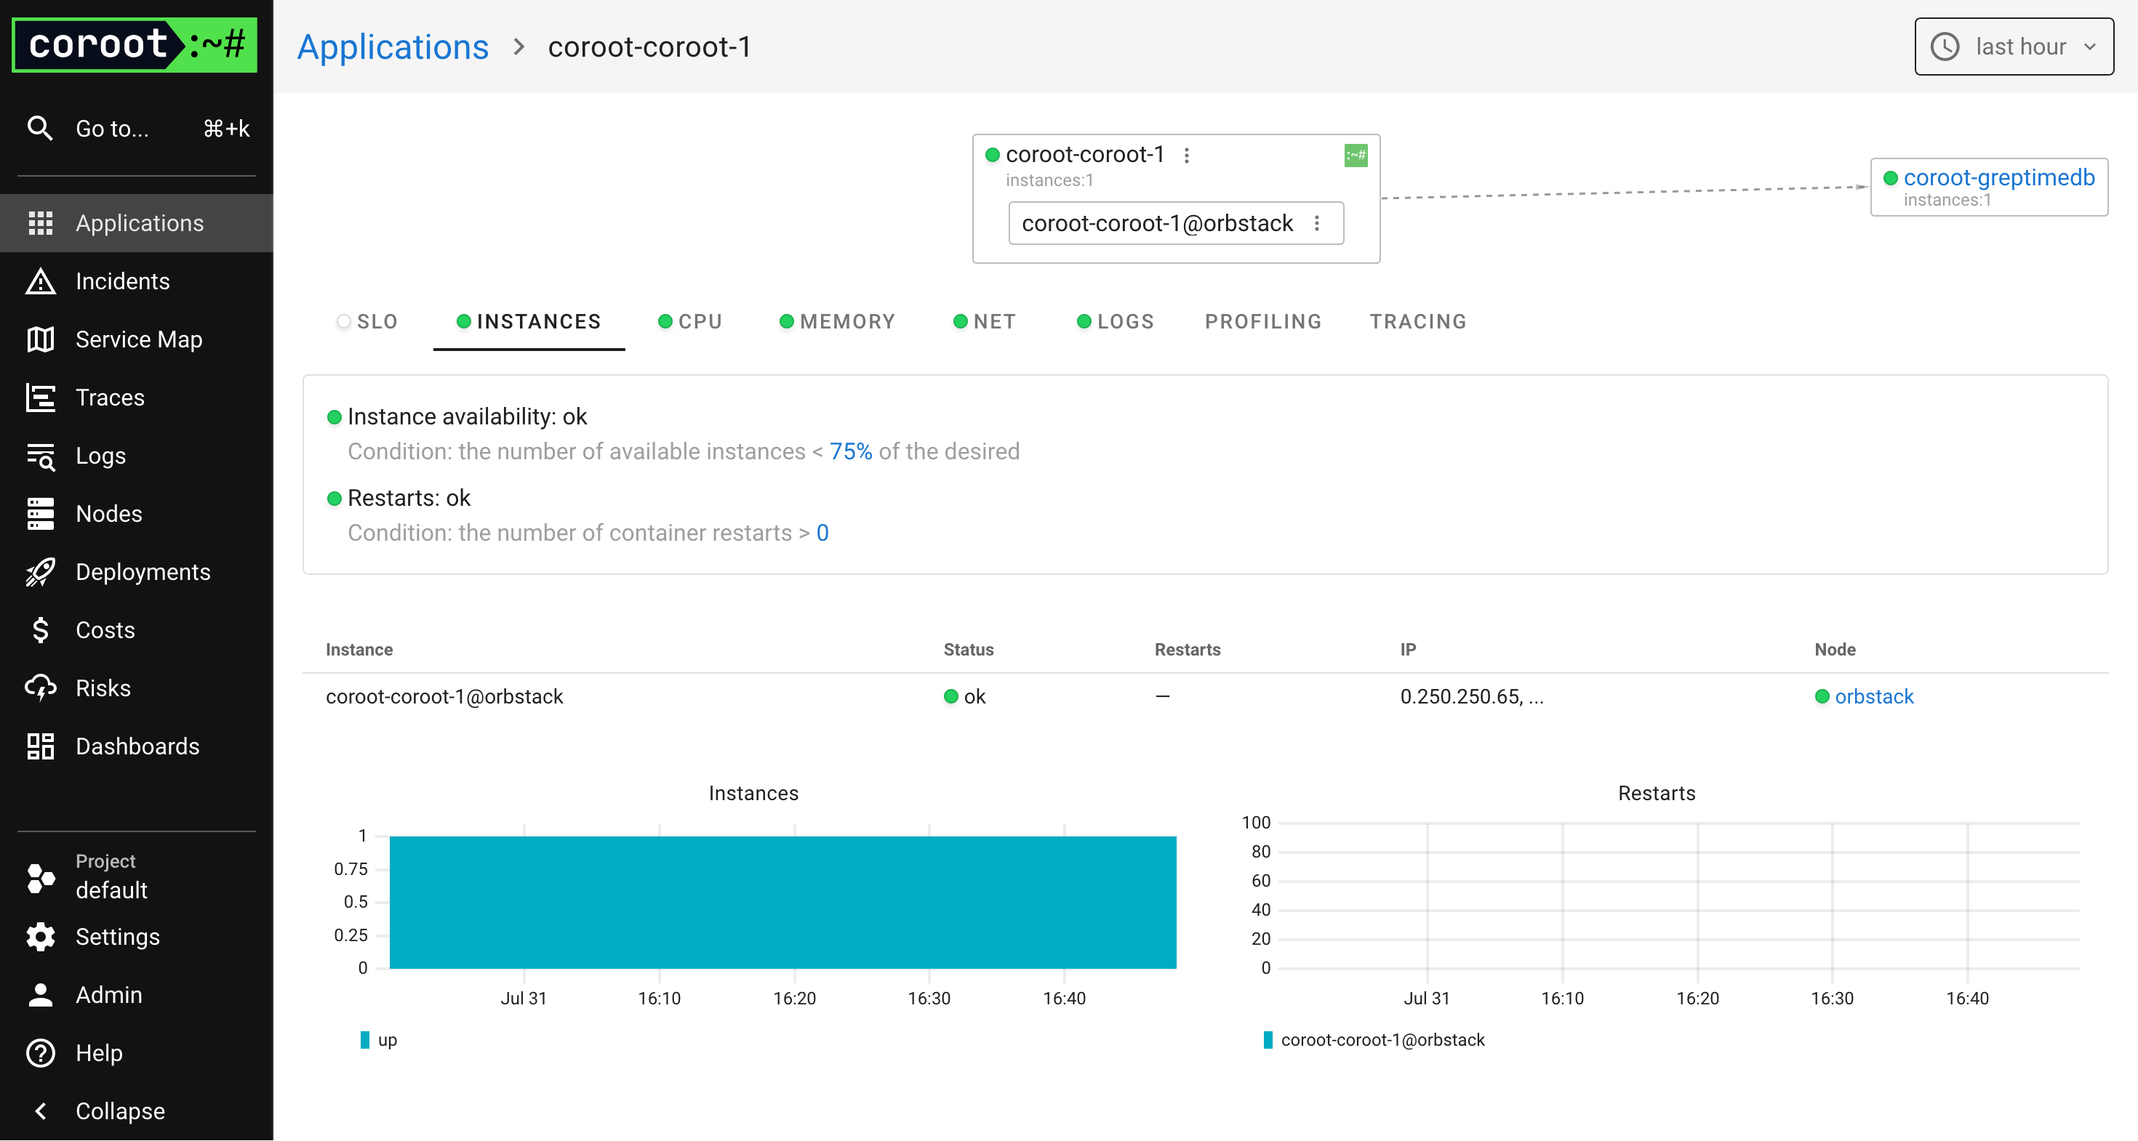Open Settings gear icon in sidebar
The height and width of the screenshot is (1141, 2138).
point(40,937)
